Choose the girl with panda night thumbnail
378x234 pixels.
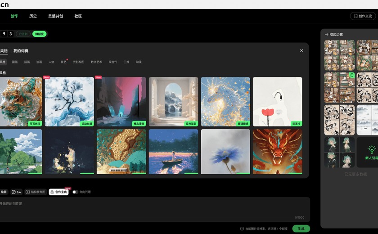[x=69, y=152]
